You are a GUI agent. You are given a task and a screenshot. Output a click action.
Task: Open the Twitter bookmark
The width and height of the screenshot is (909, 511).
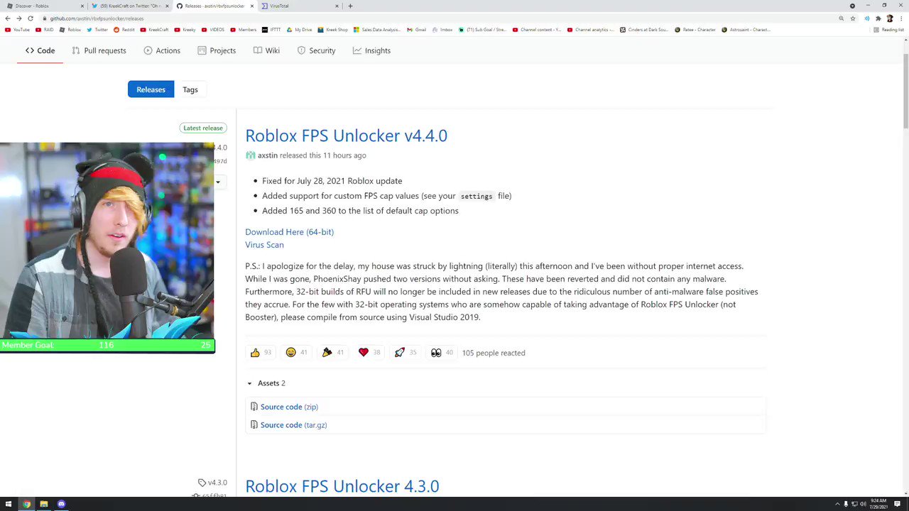(97, 30)
